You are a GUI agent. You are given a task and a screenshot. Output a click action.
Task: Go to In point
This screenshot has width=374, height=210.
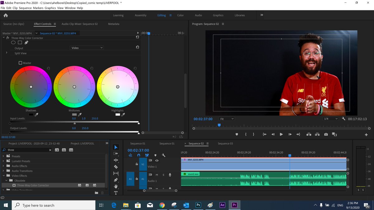264,134
